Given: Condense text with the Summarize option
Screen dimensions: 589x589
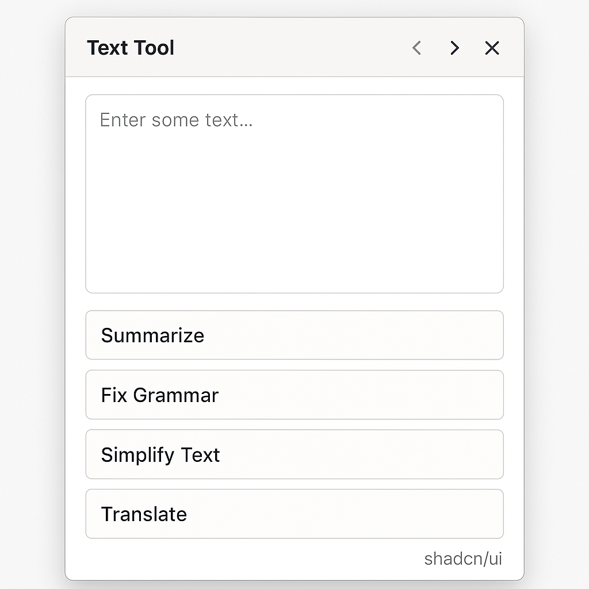Looking at the screenshot, I should coord(294,335).
